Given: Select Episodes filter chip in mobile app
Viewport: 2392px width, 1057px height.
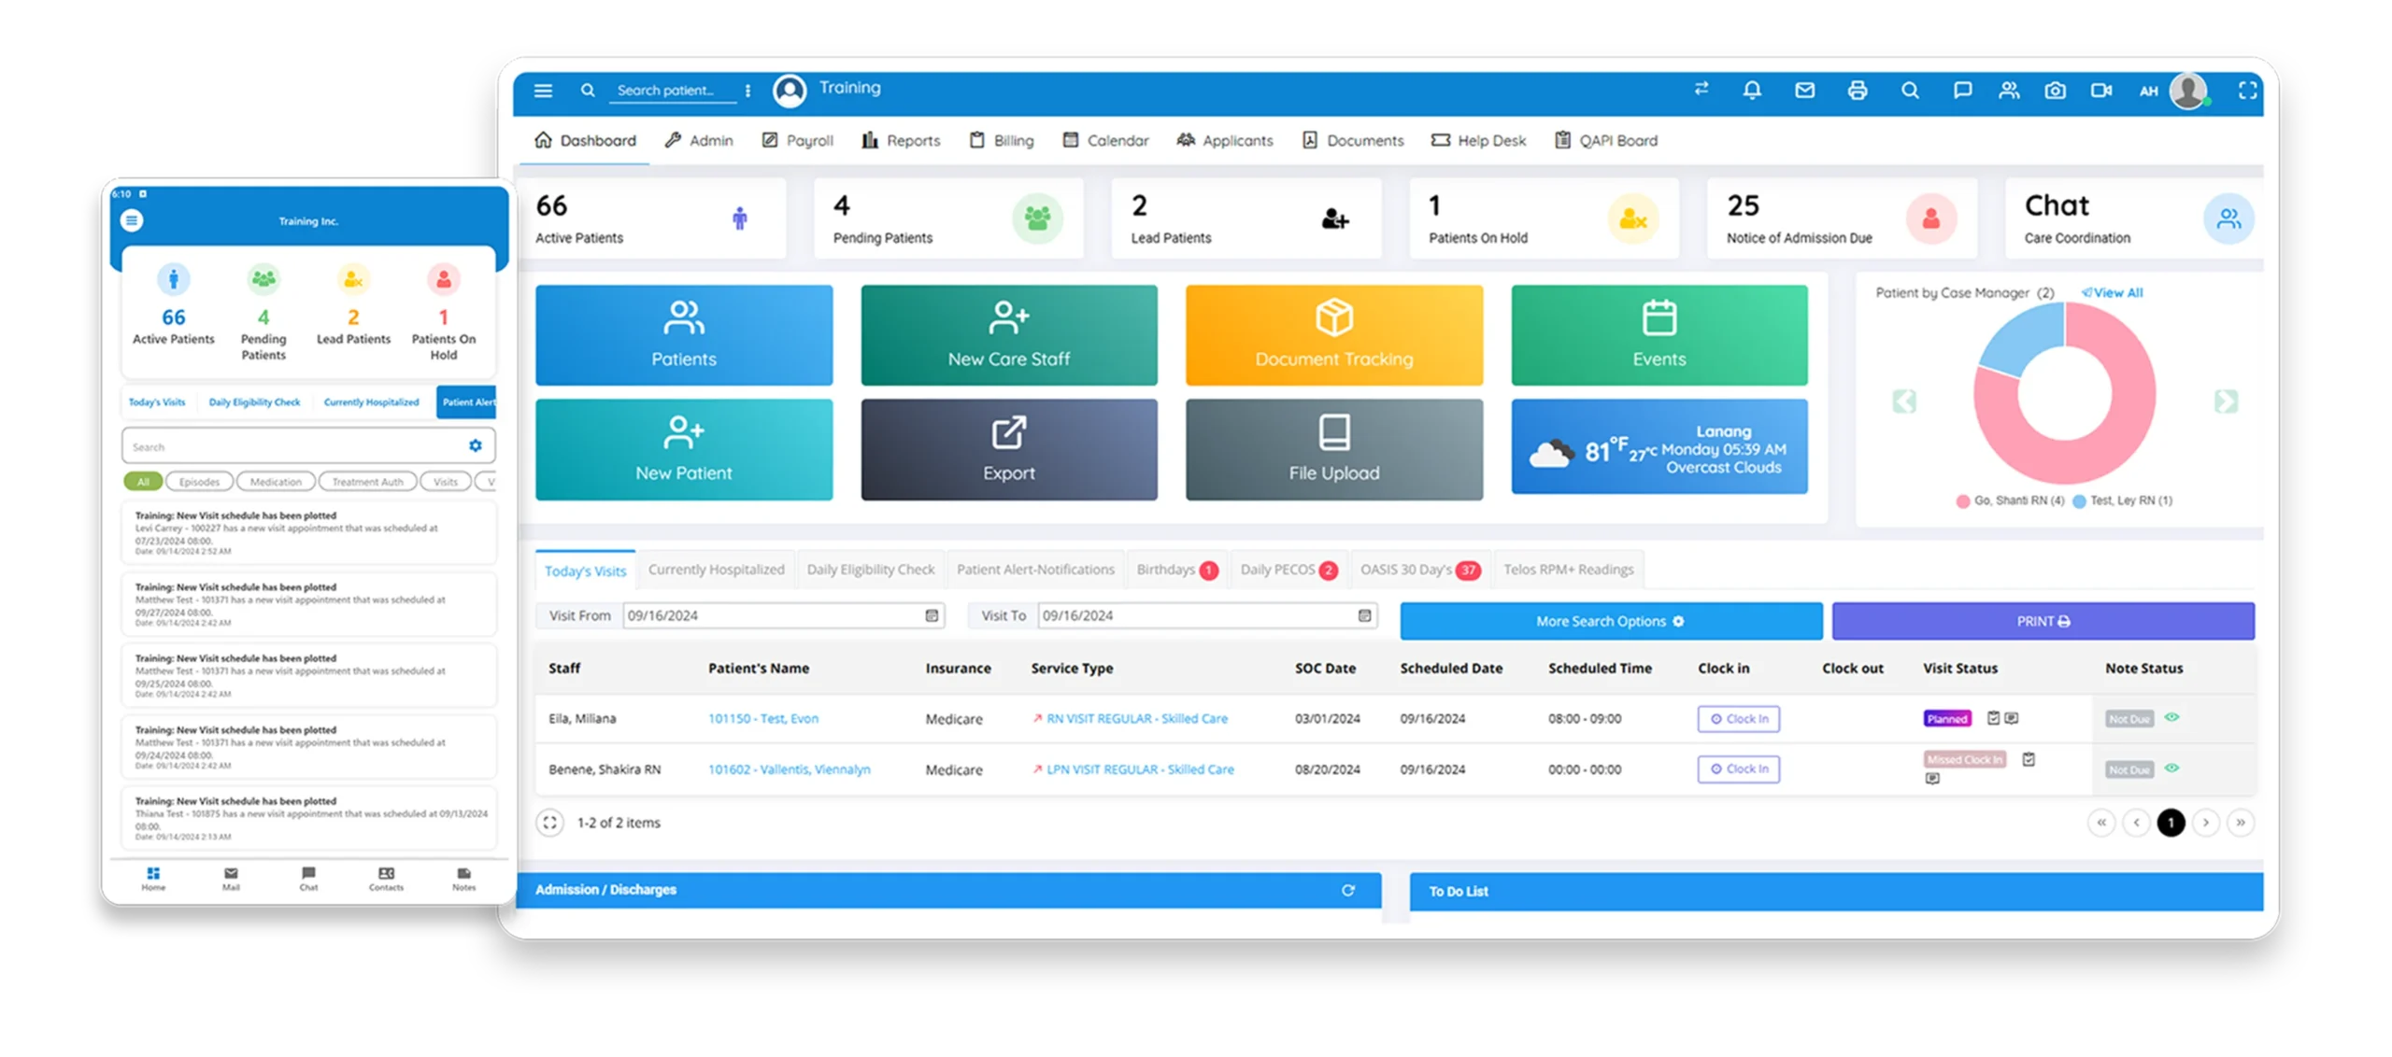Looking at the screenshot, I should (199, 482).
